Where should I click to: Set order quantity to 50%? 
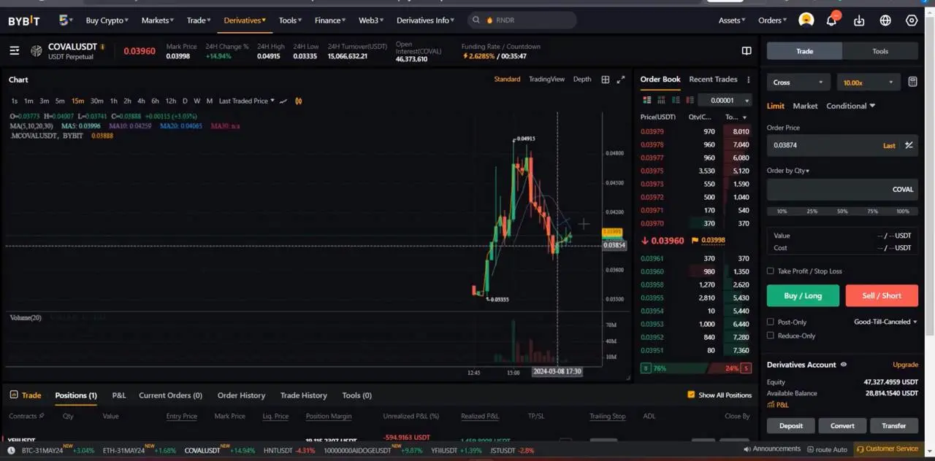[x=842, y=212]
